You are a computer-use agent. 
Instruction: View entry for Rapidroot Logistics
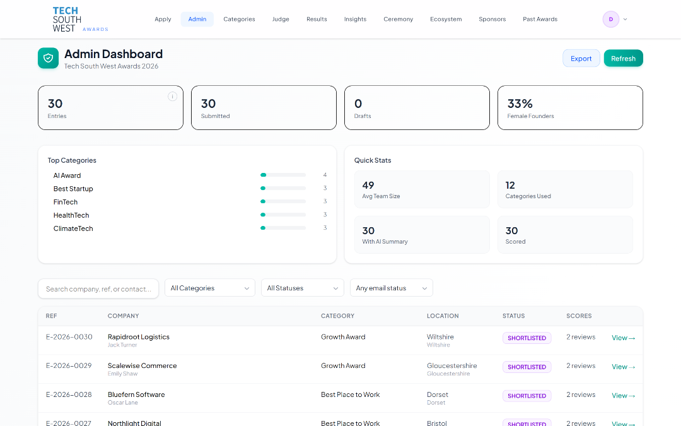623,338
